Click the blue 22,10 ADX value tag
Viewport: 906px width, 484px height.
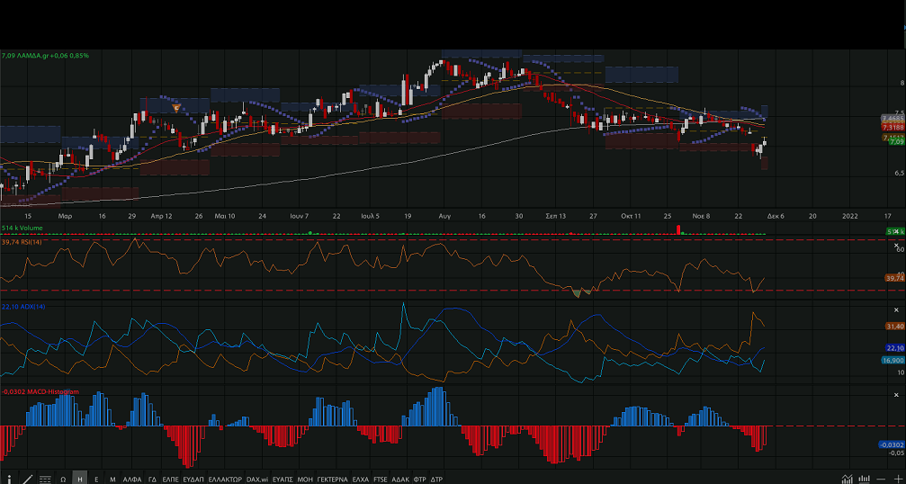tap(895, 347)
